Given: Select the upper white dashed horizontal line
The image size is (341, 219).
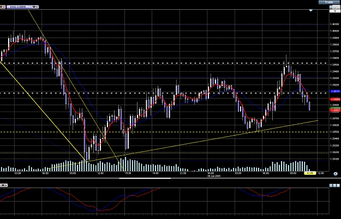Looking at the screenshot, I should 163,63.
